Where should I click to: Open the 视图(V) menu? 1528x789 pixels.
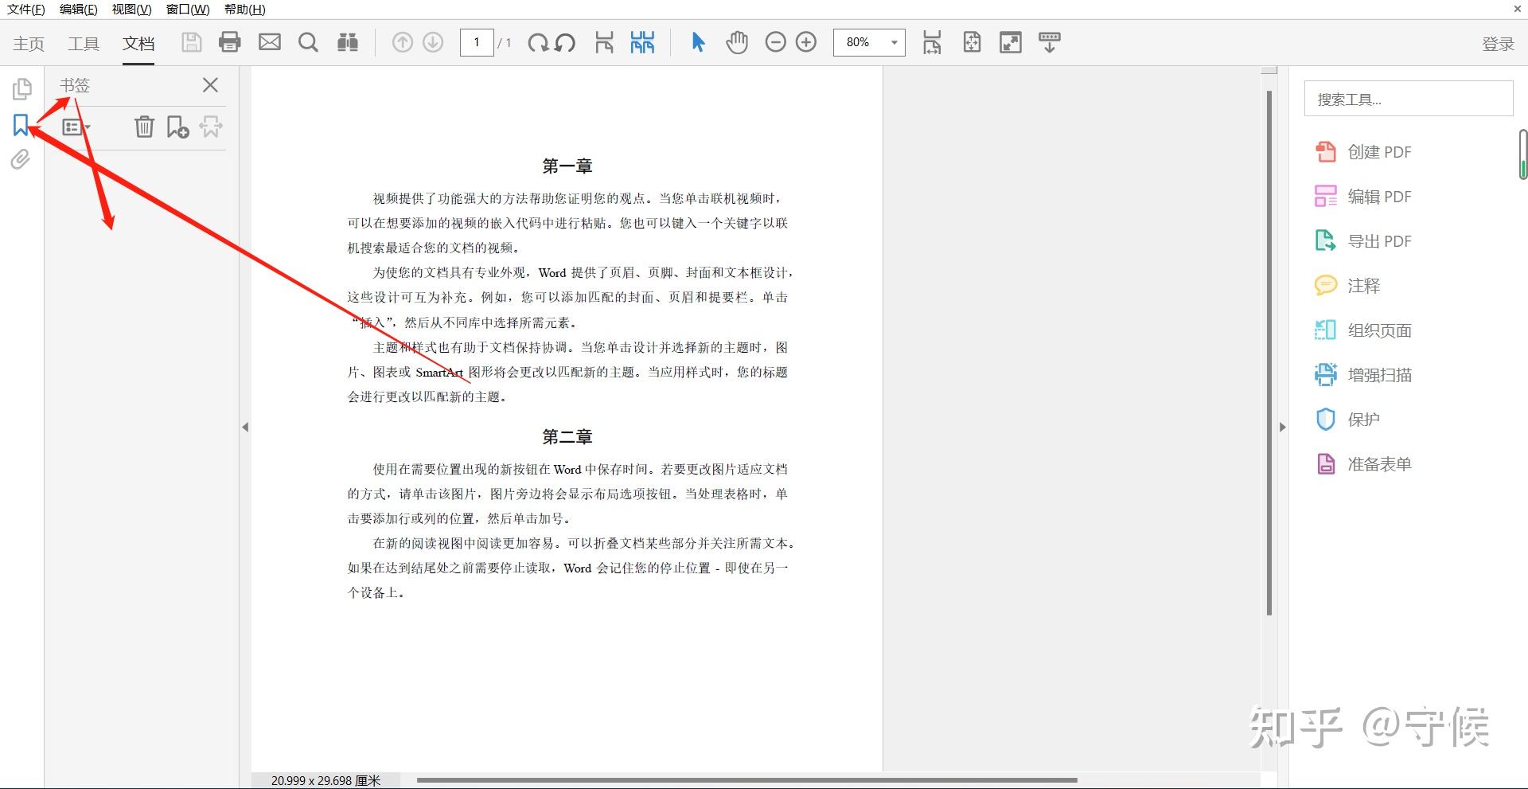pos(131,10)
